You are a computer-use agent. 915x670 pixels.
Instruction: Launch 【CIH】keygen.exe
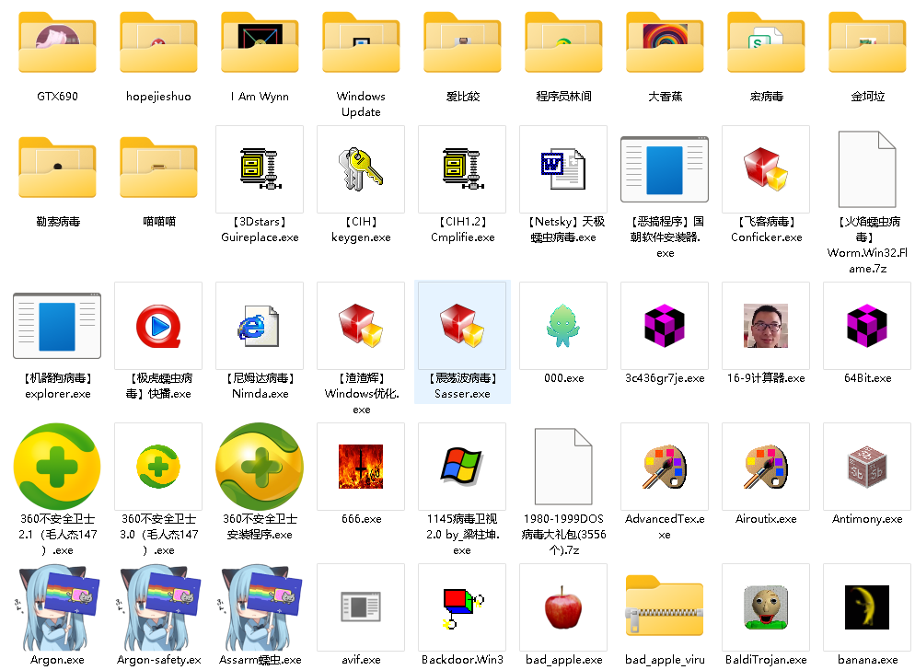[x=361, y=168]
